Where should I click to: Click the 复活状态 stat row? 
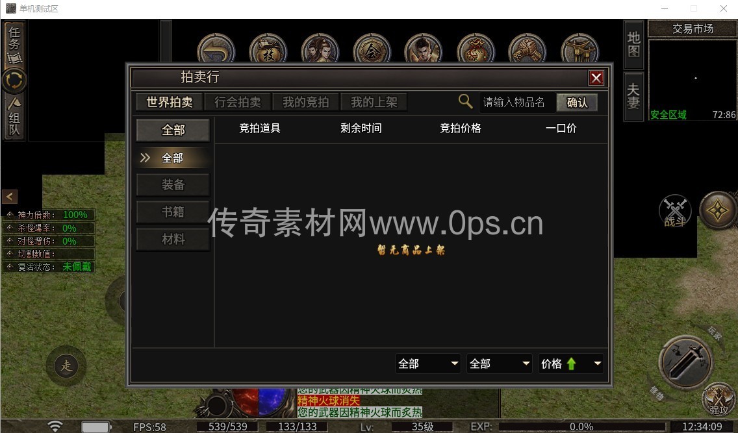[49, 267]
